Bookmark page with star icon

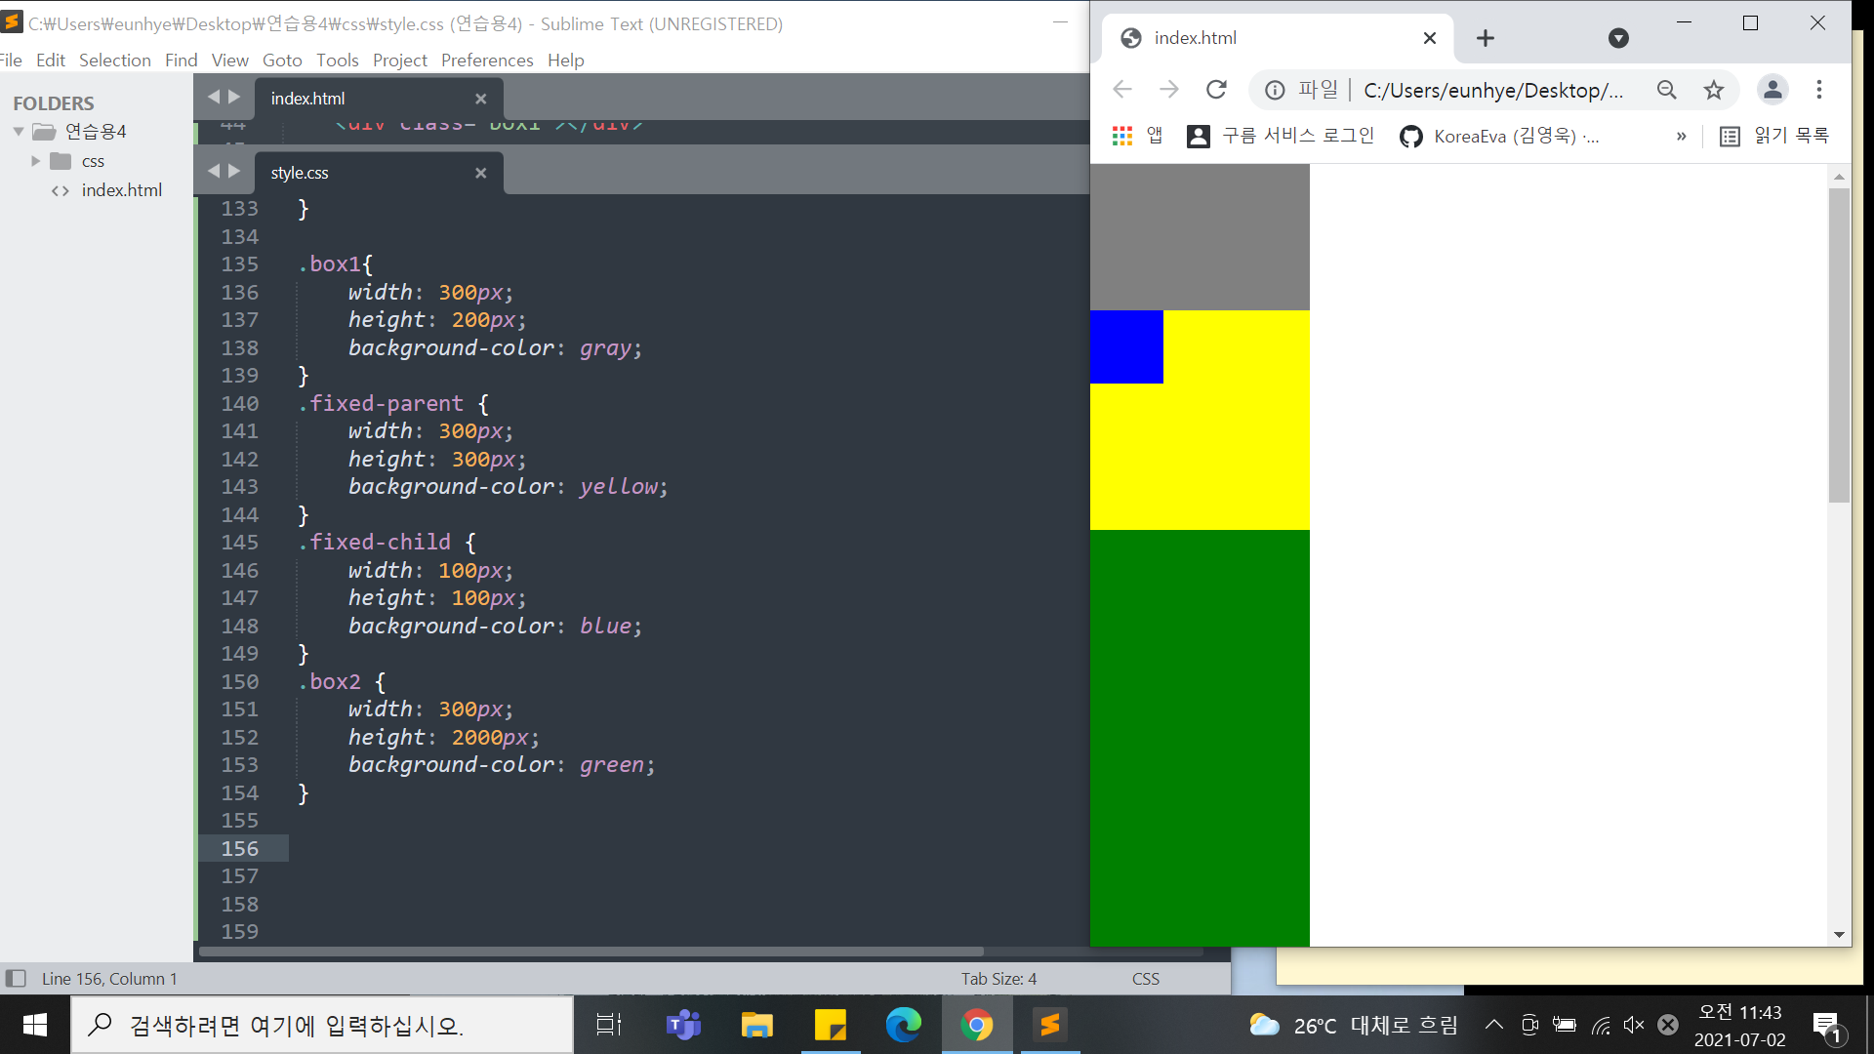pyautogui.click(x=1714, y=90)
